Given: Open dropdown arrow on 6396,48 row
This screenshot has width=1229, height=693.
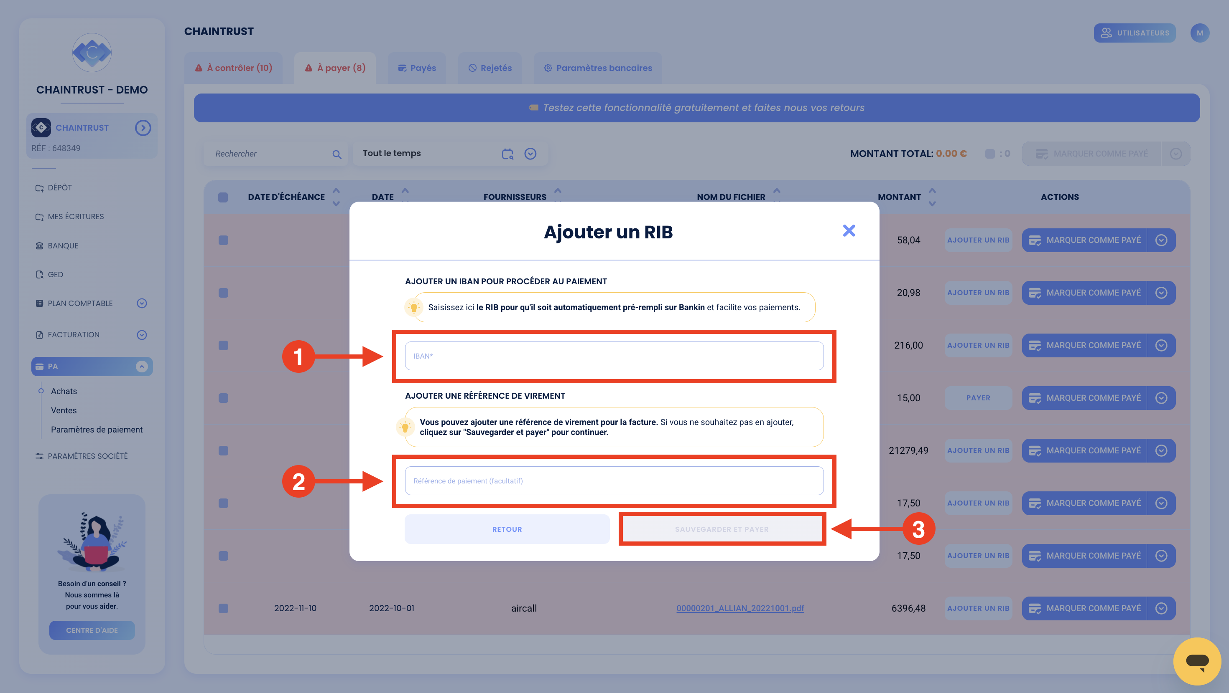Looking at the screenshot, I should [x=1161, y=608].
